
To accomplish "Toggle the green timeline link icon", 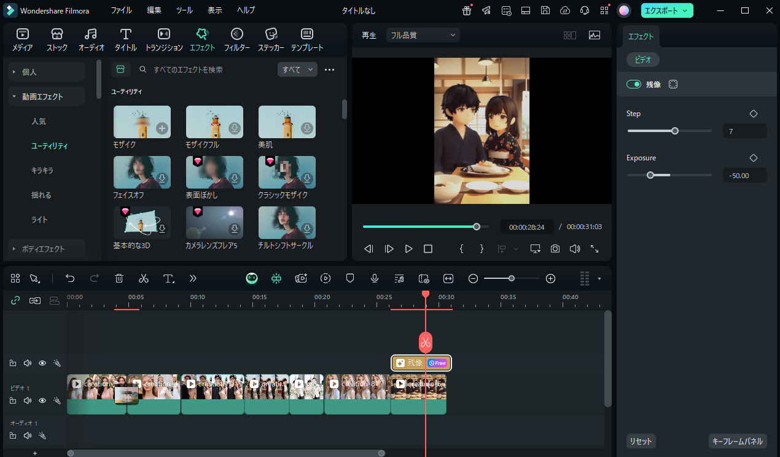I will pos(15,300).
